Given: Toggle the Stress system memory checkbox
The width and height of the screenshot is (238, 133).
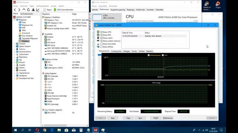Looking at the screenshot, I should (x=102, y=41).
